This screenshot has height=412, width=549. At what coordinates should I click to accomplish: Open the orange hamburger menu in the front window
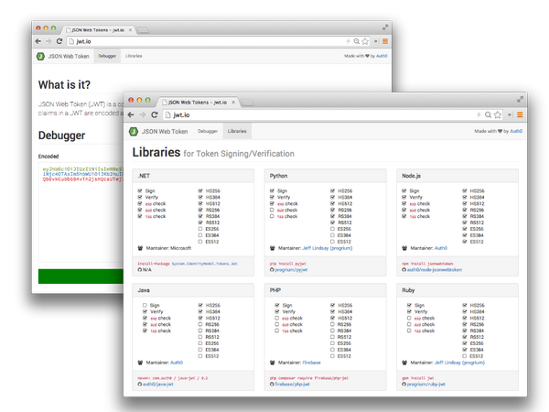520,115
